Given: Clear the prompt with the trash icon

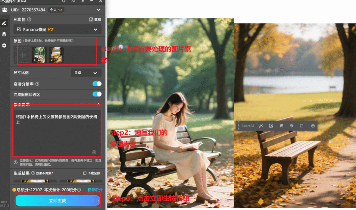Looking at the screenshot, I should 94,152.
